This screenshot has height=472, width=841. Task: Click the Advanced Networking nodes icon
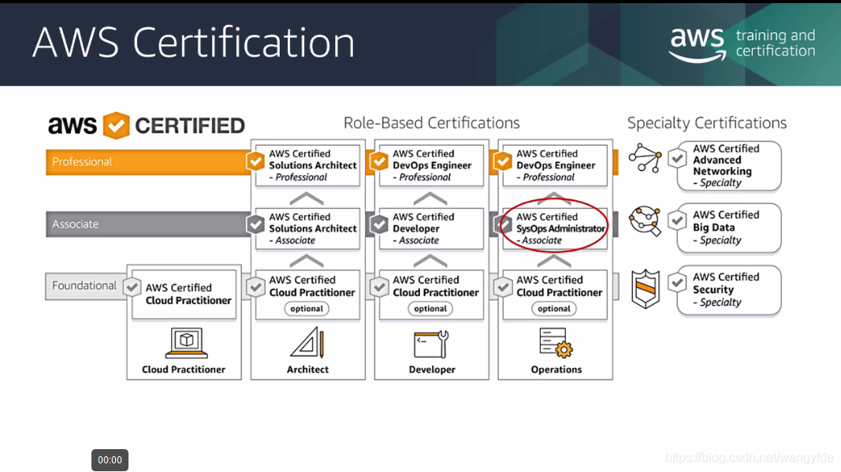[645, 158]
